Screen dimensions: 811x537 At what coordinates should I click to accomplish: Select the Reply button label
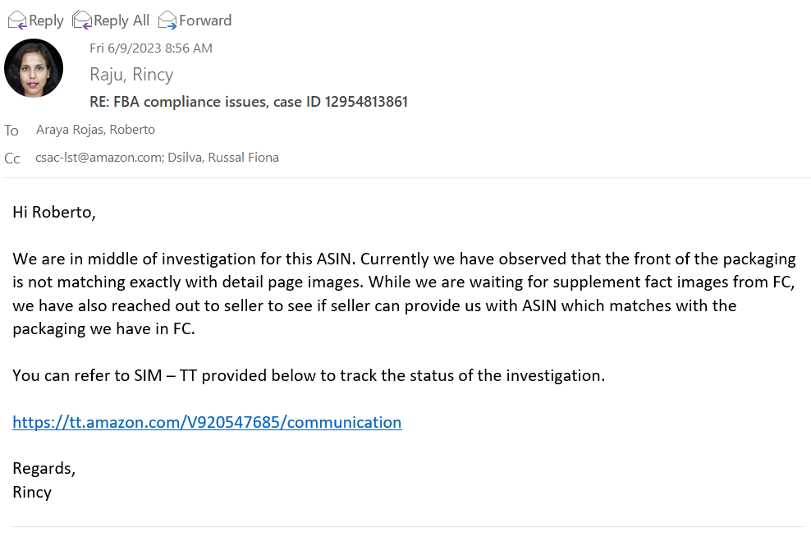[46, 21]
